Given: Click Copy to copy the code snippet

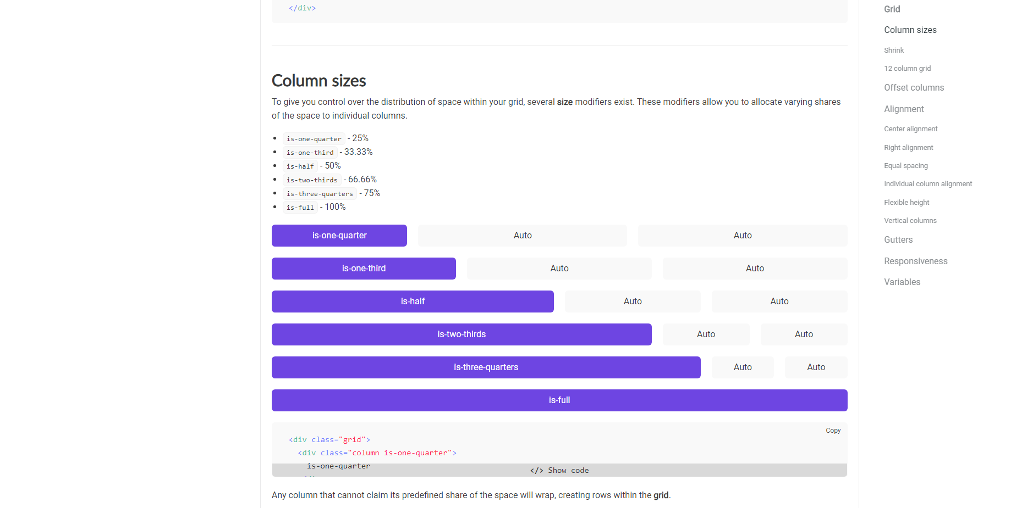Looking at the screenshot, I should point(833,431).
